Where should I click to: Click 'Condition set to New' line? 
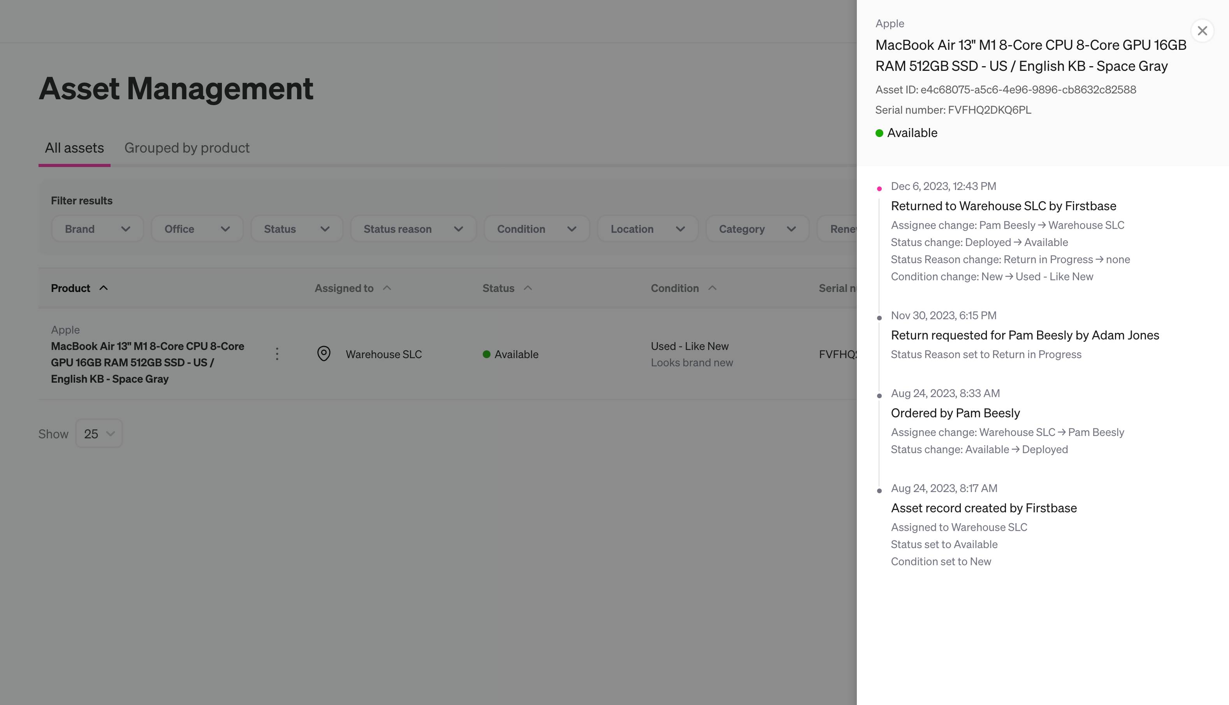(x=941, y=562)
